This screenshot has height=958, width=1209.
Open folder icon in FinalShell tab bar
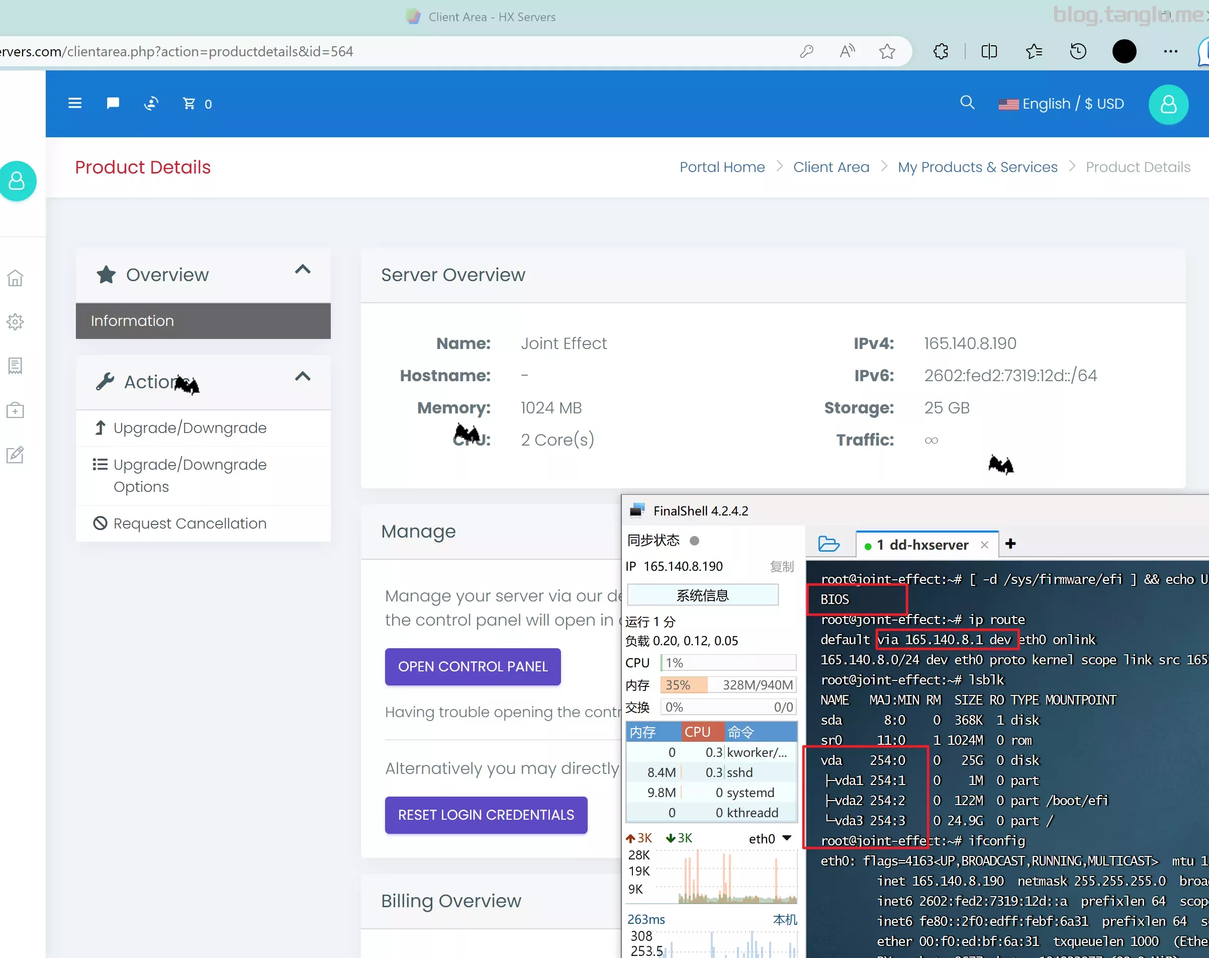pos(828,544)
